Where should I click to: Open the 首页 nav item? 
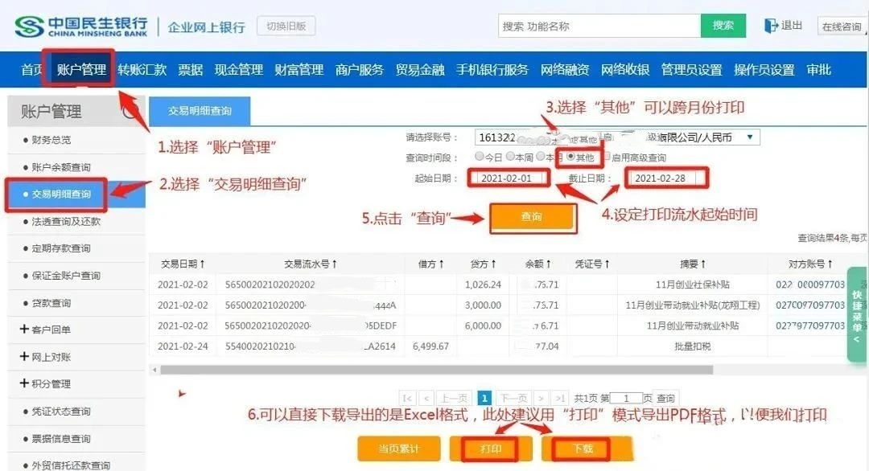tap(31, 70)
